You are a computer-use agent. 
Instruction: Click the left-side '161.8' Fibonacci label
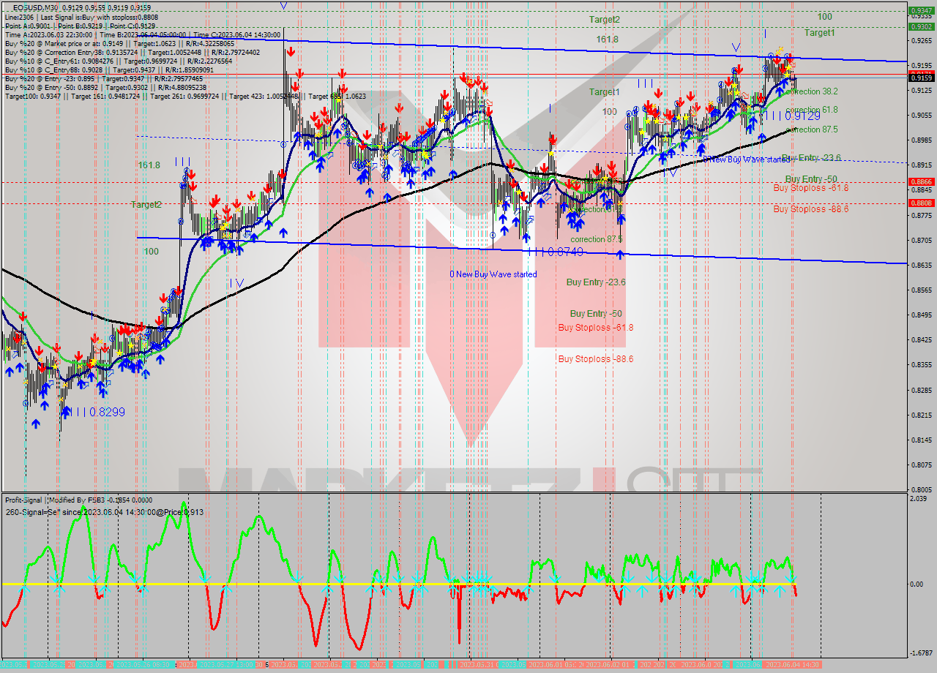pos(149,166)
